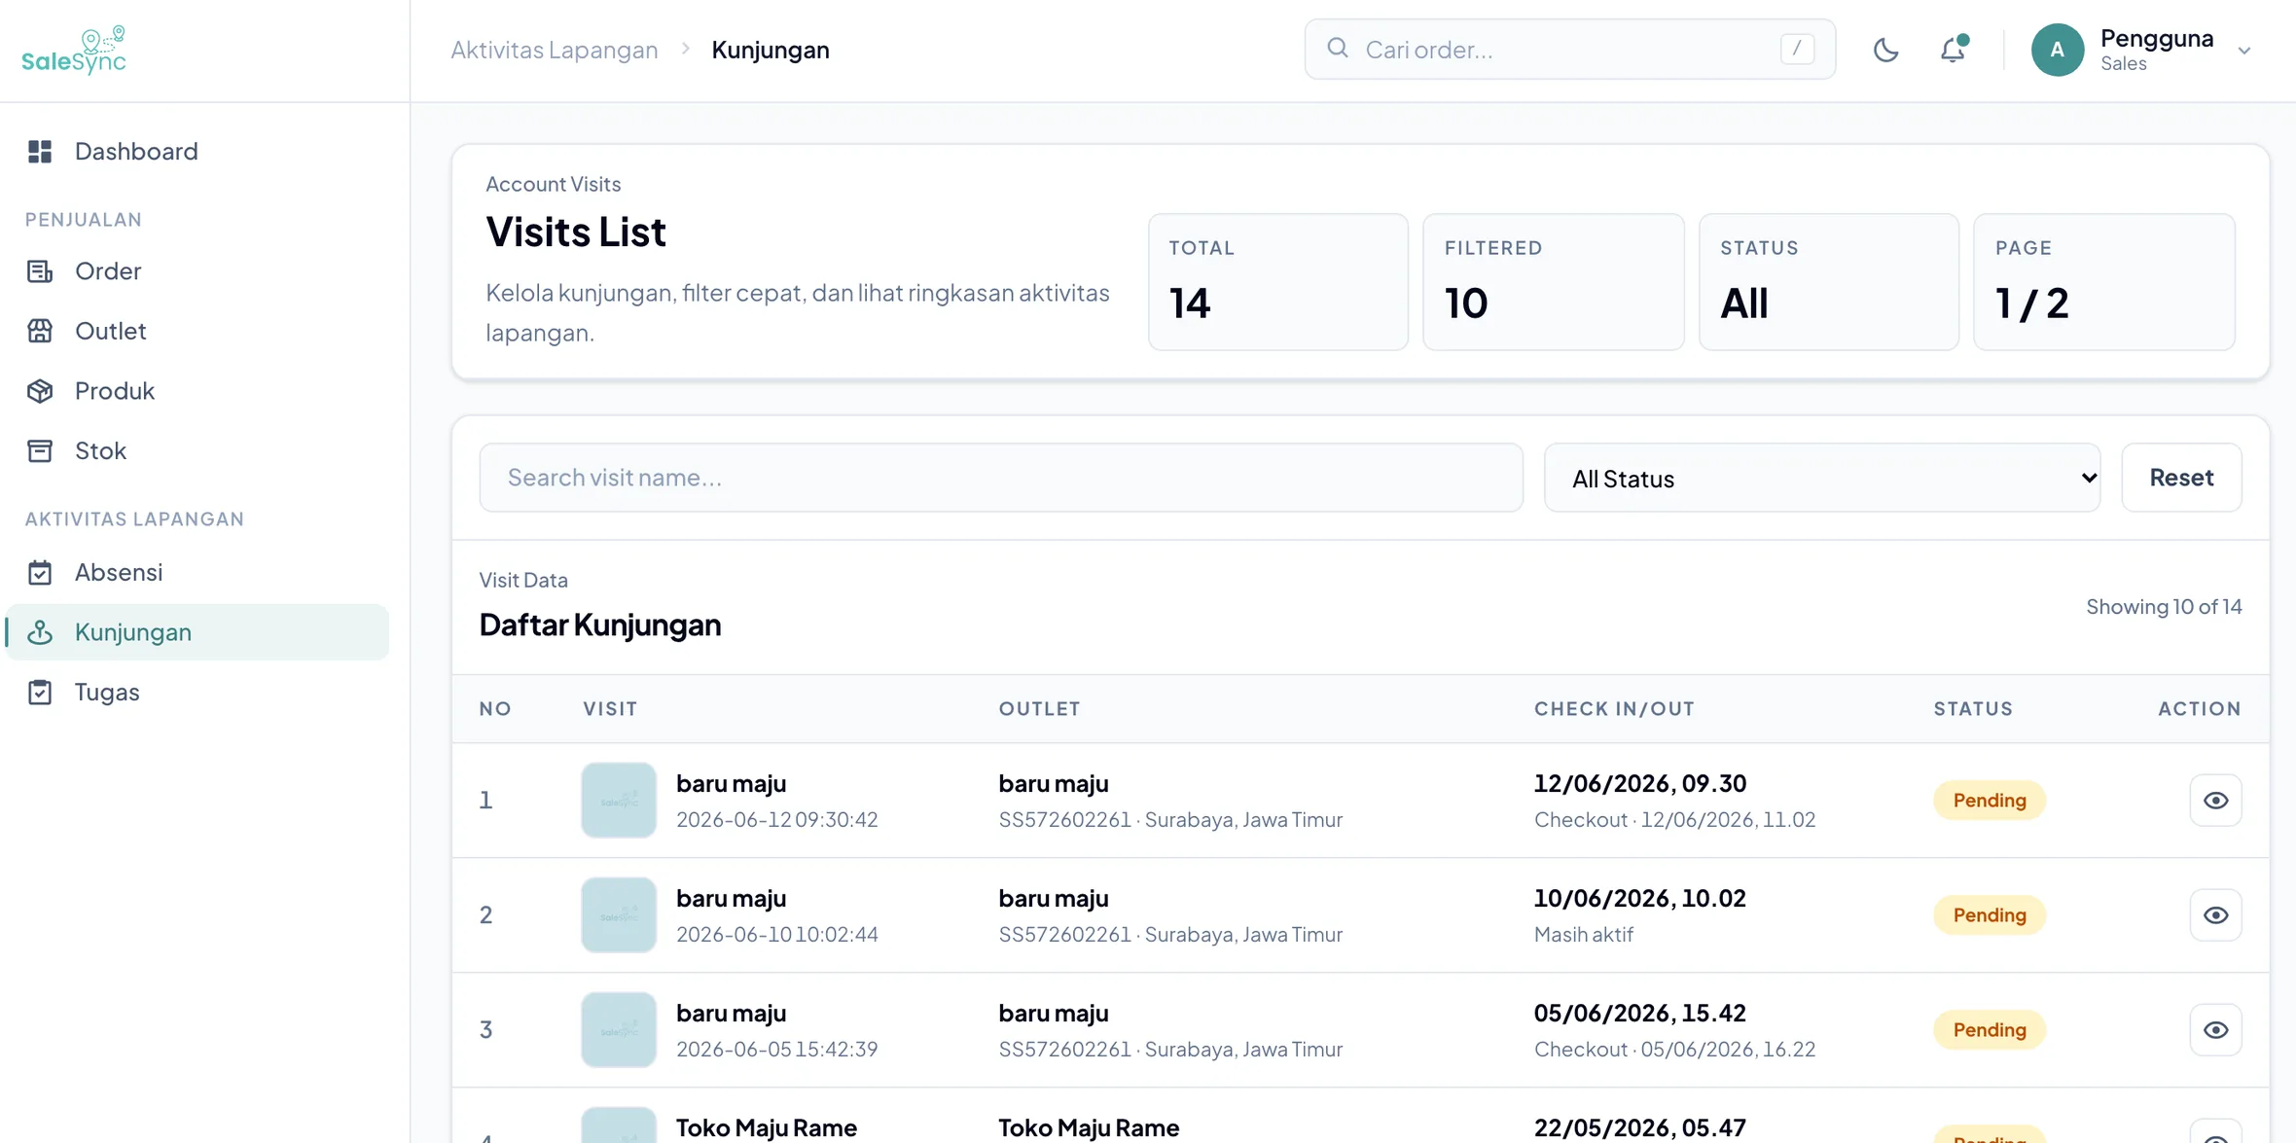Image resolution: width=2296 pixels, height=1143 pixels.
Task: Select the Kunjungan sidebar icon
Action: (40, 632)
